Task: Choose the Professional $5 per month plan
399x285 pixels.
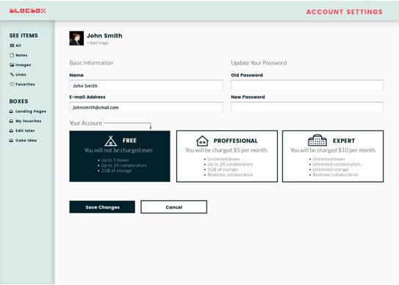Action: click(x=227, y=156)
